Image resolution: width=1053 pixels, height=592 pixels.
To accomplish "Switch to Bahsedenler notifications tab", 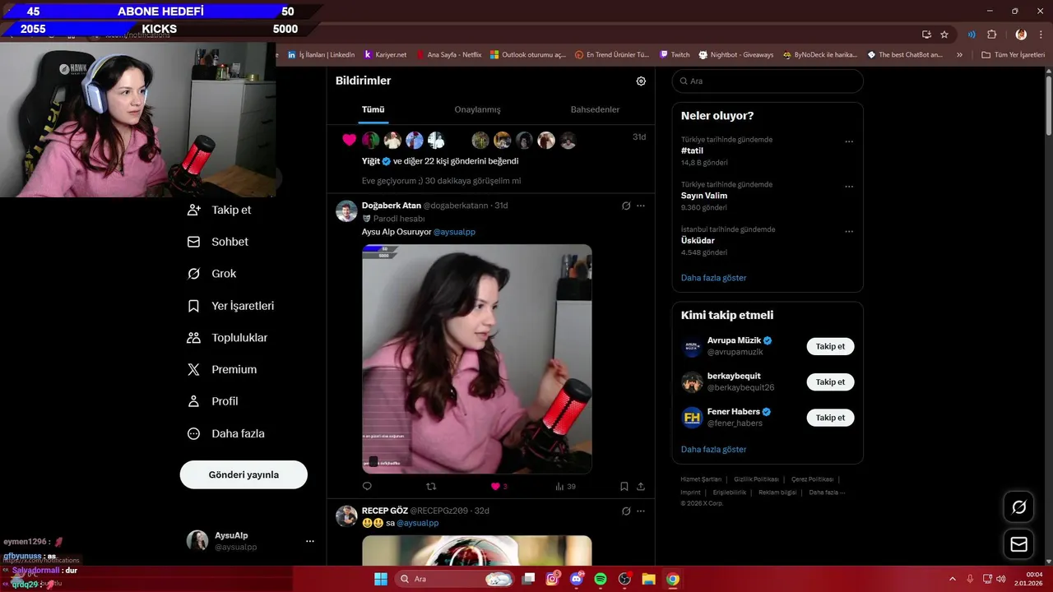I will [595, 109].
